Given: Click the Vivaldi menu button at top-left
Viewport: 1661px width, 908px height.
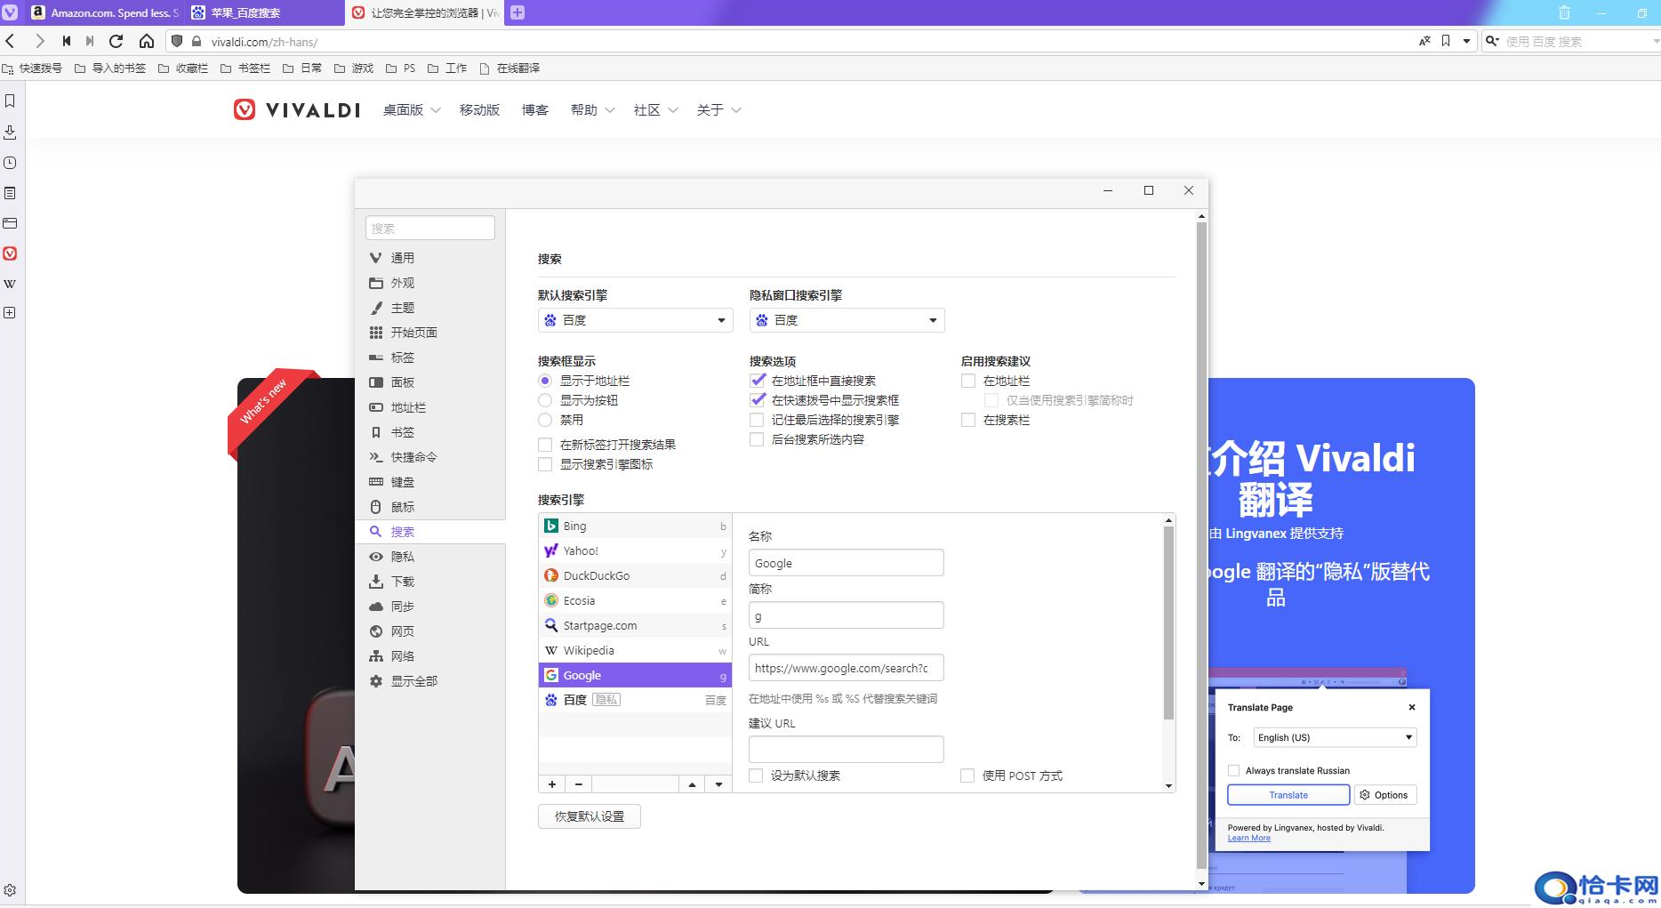Looking at the screenshot, I should tap(10, 12).
